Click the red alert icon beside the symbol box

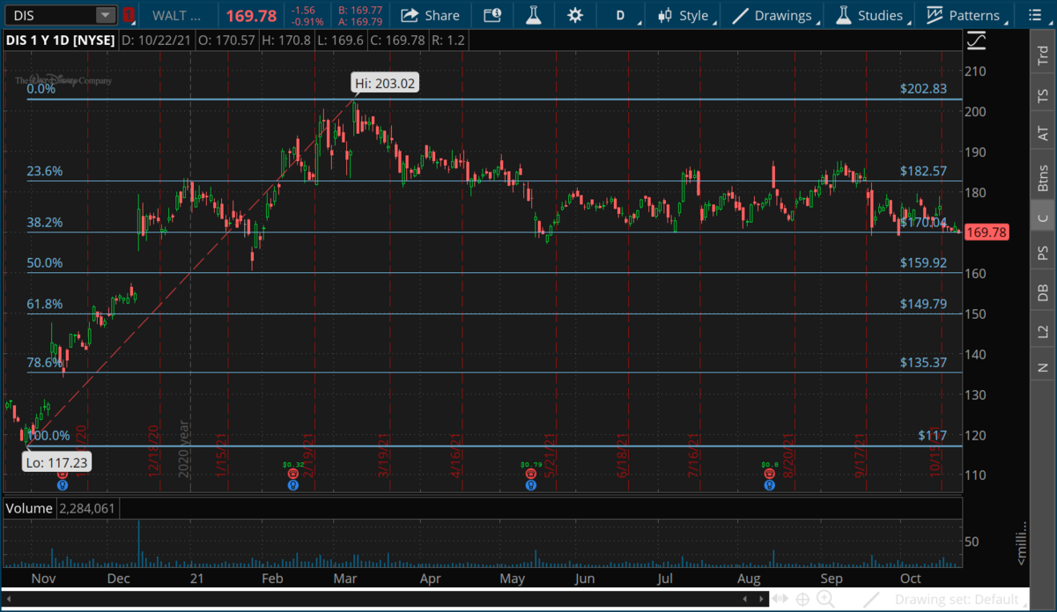129,15
